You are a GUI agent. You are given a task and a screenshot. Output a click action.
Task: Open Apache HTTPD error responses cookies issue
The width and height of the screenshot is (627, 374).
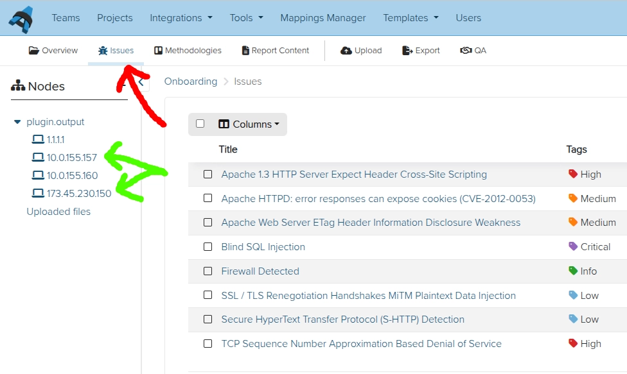pos(378,198)
